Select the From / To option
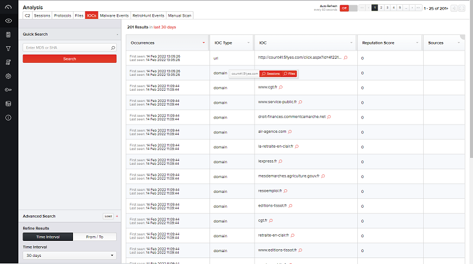 click(x=94, y=237)
